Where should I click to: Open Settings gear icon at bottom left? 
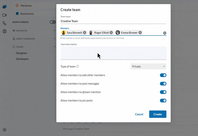click(4, 130)
